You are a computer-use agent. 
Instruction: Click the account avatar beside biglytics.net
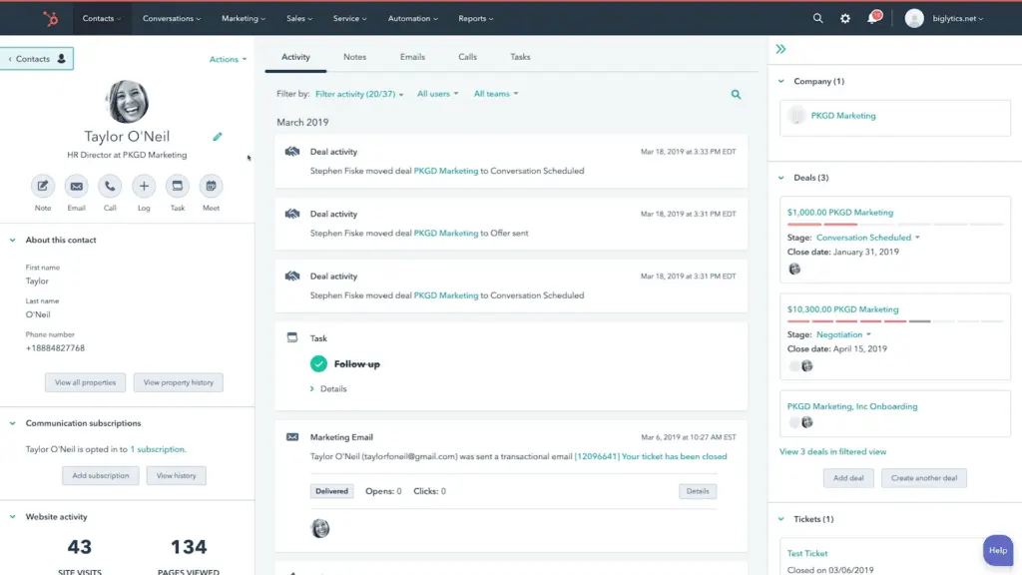click(914, 18)
